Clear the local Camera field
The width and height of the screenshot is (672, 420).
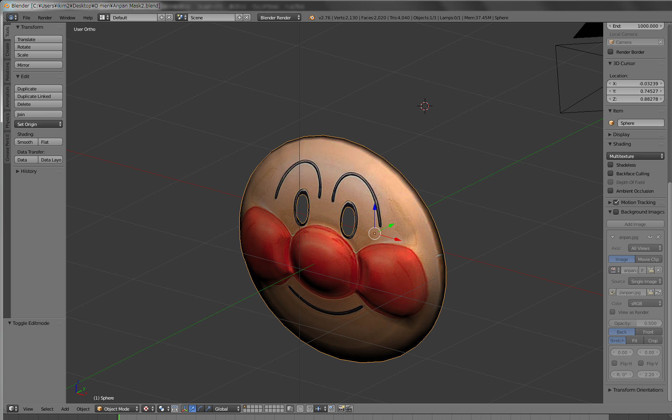coord(660,42)
